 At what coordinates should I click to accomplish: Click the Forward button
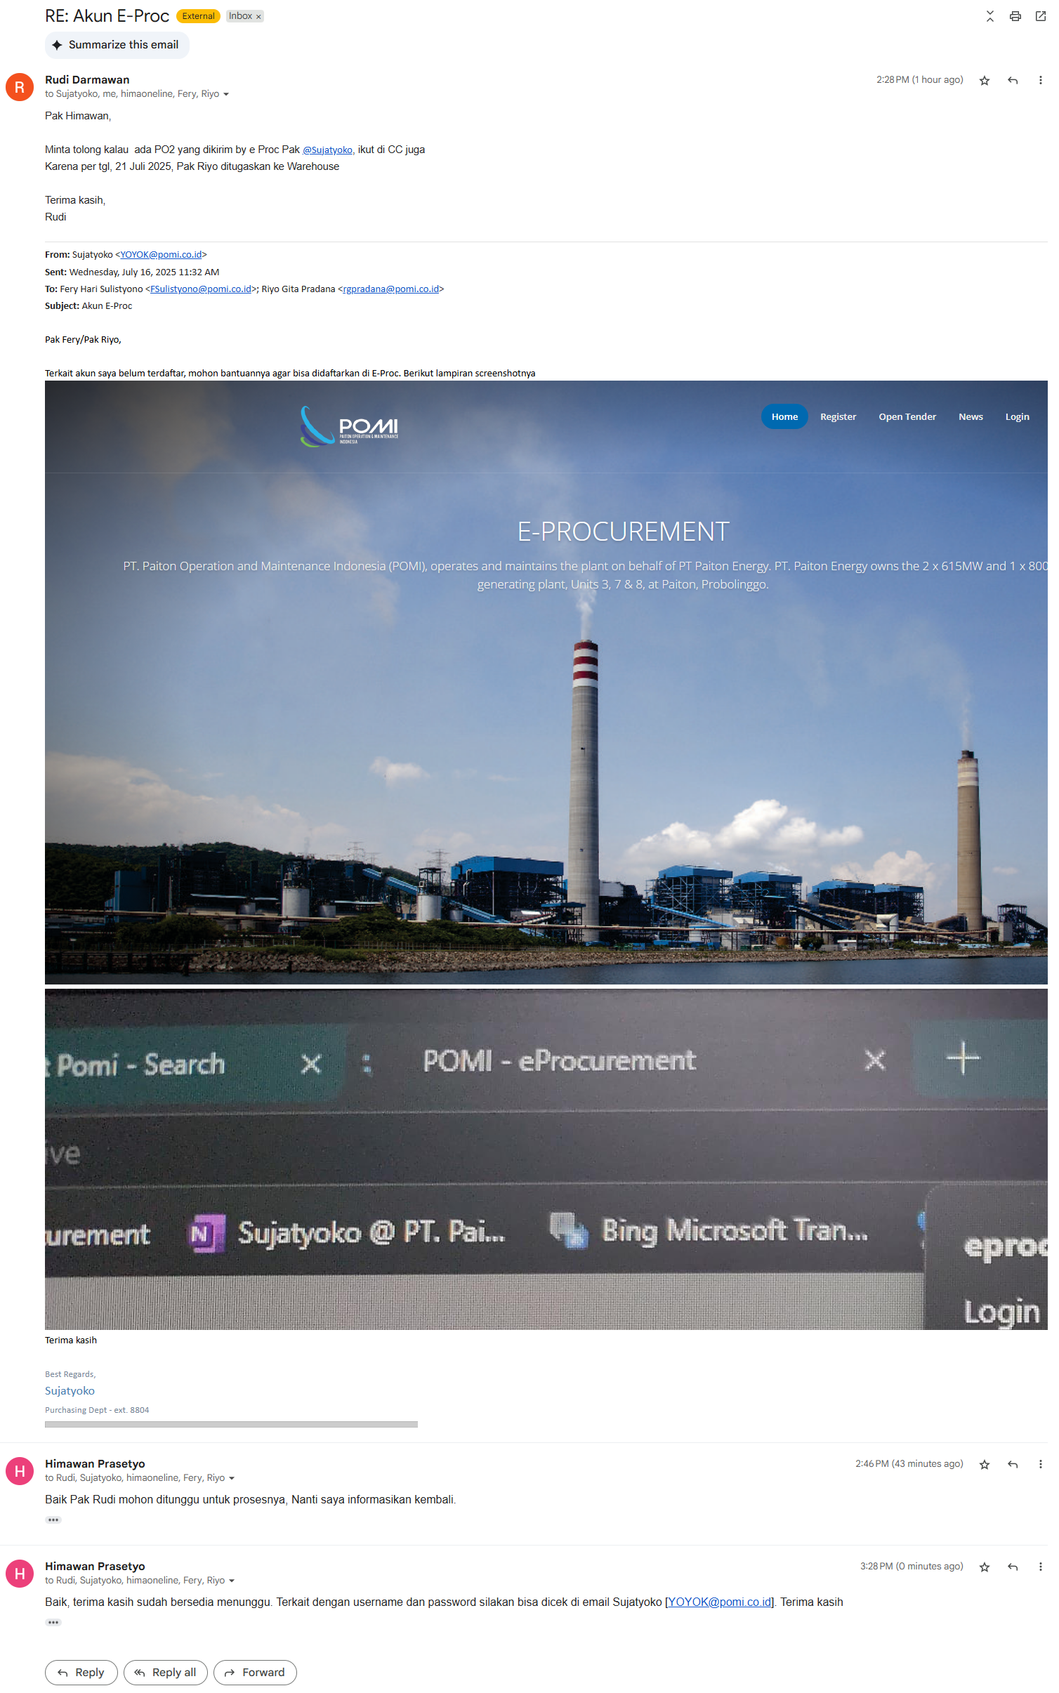coord(255,1673)
